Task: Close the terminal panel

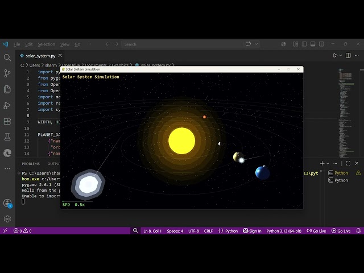Action: 357,163
